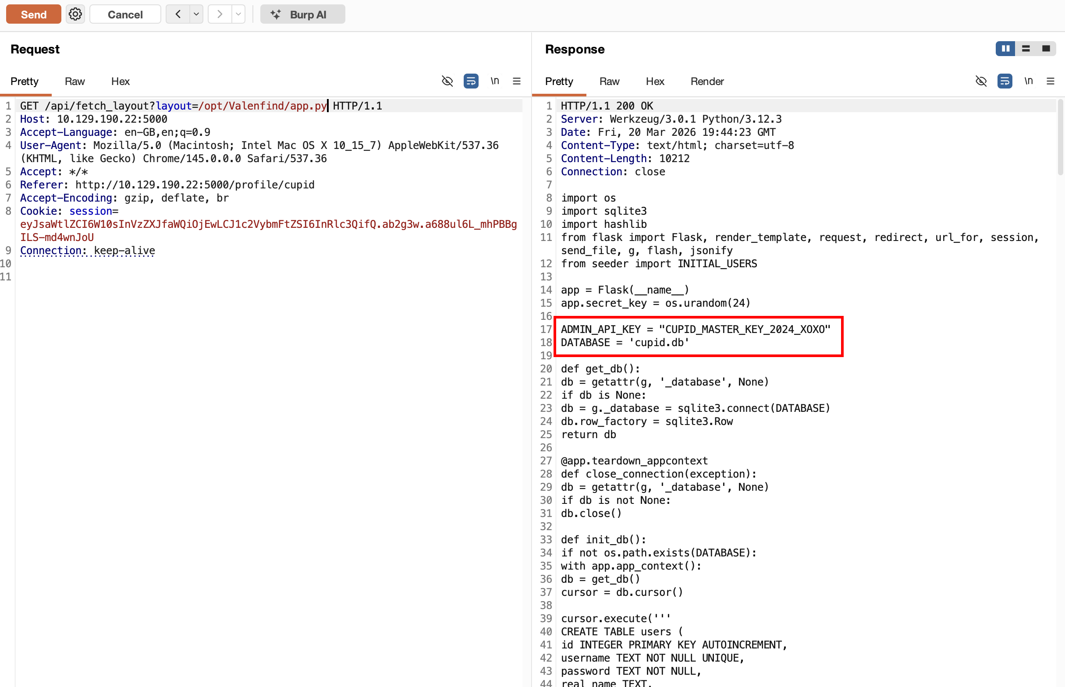This screenshot has width=1065, height=687.
Task: Switch the Request view to Raw tab
Action: coord(75,81)
